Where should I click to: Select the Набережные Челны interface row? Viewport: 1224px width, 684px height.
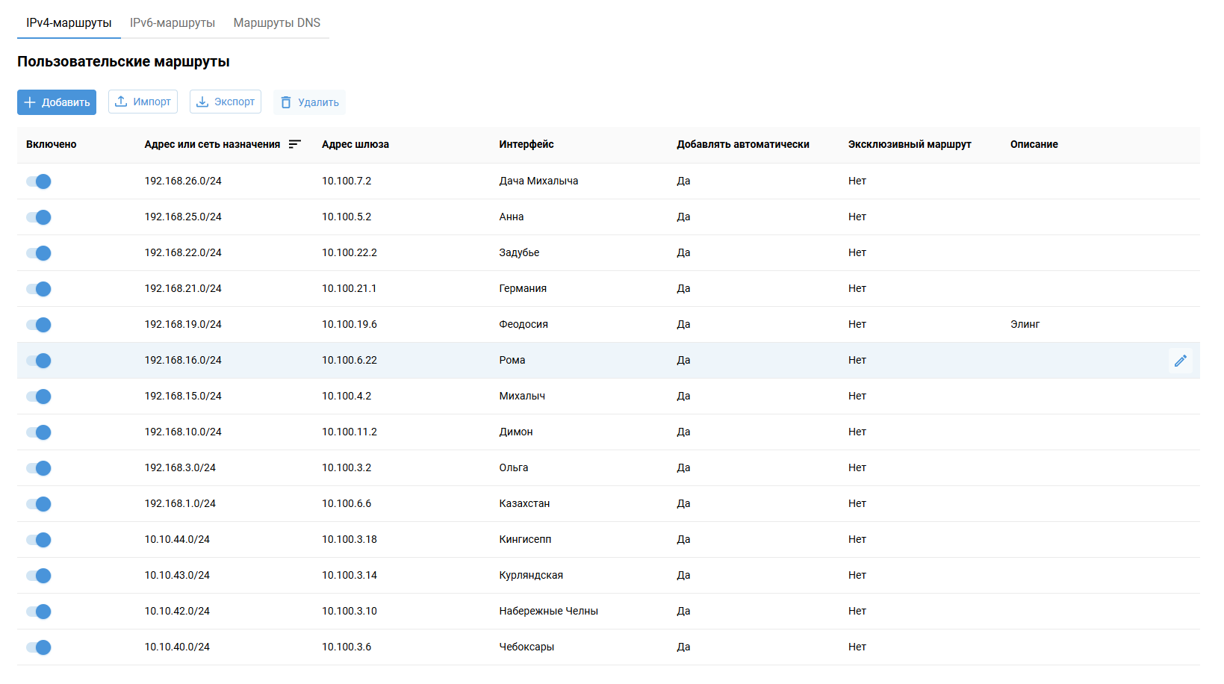(x=548, y=611)
